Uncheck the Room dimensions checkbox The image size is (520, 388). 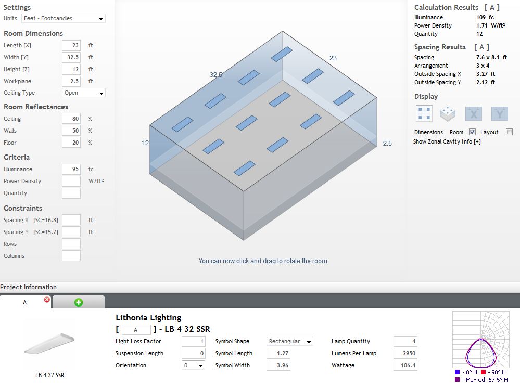(472, 132)
